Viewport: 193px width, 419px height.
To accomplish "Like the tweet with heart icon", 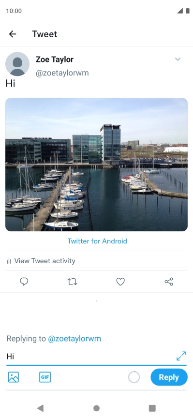I will 120,282.
